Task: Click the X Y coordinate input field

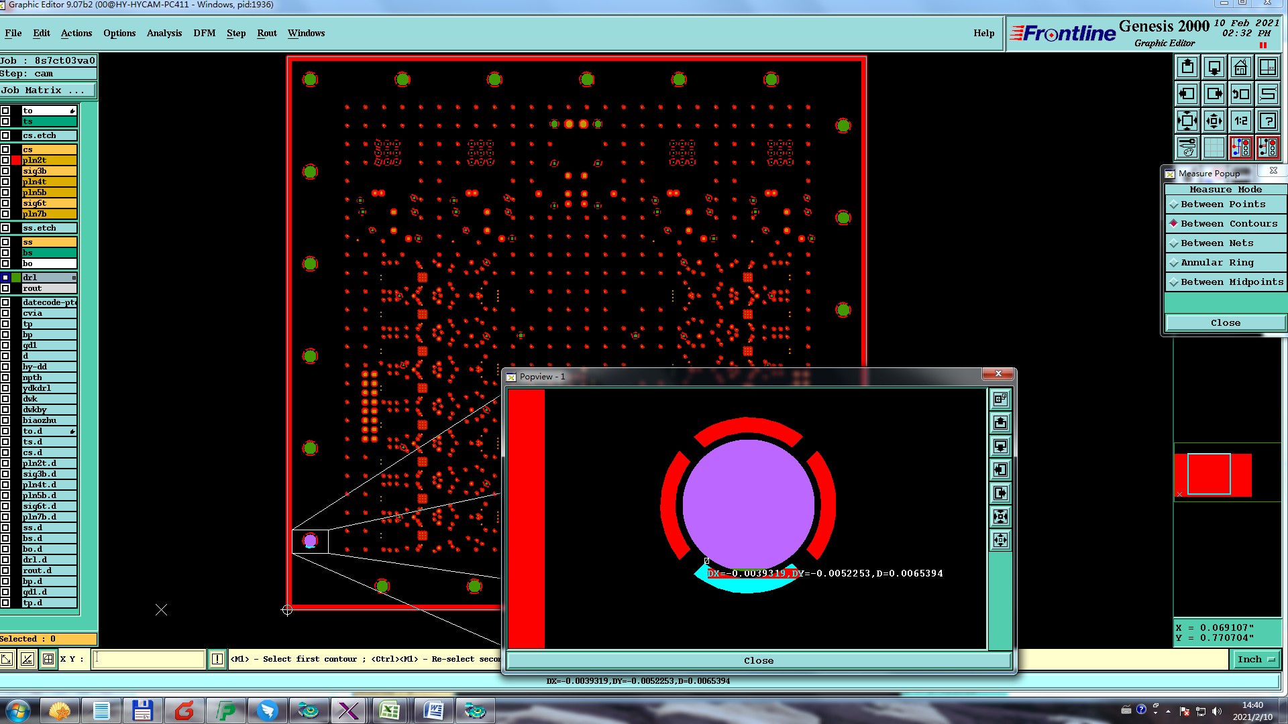Action: coord(148,660)
